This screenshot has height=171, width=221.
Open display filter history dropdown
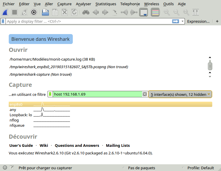[x=182, y=22]
